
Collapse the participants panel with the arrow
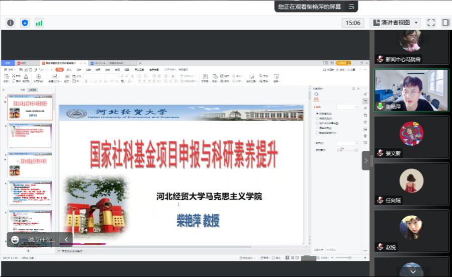click(366, 161)
